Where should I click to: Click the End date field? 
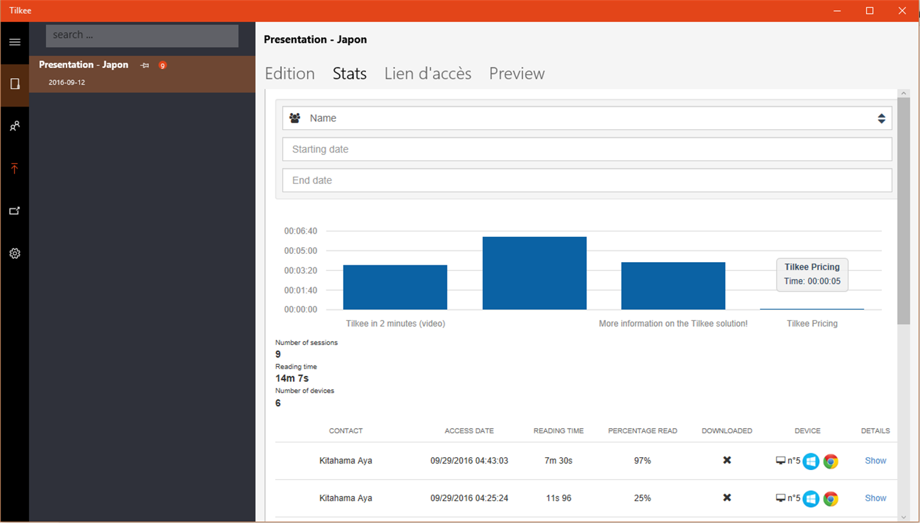587,180
